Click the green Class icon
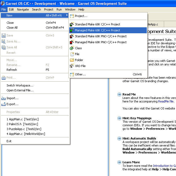 [72, 48]
